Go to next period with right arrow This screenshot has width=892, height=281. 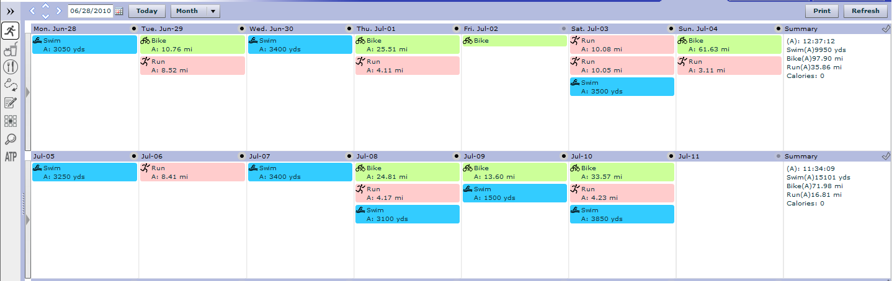point(59,11)
